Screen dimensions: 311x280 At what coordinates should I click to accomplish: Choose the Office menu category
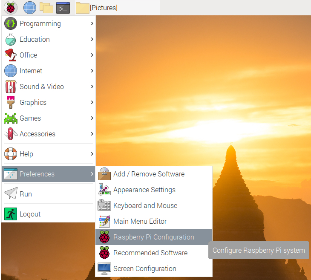(28, 55)
